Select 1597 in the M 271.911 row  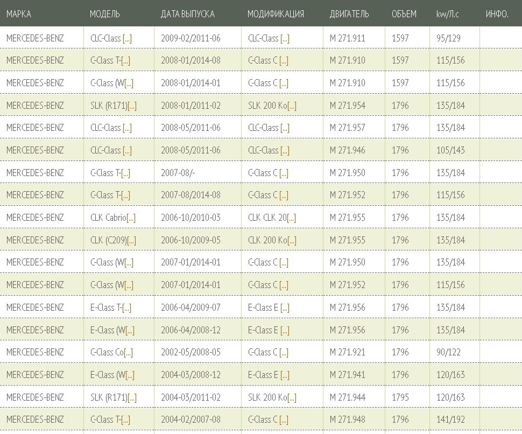tap(400, 38)
